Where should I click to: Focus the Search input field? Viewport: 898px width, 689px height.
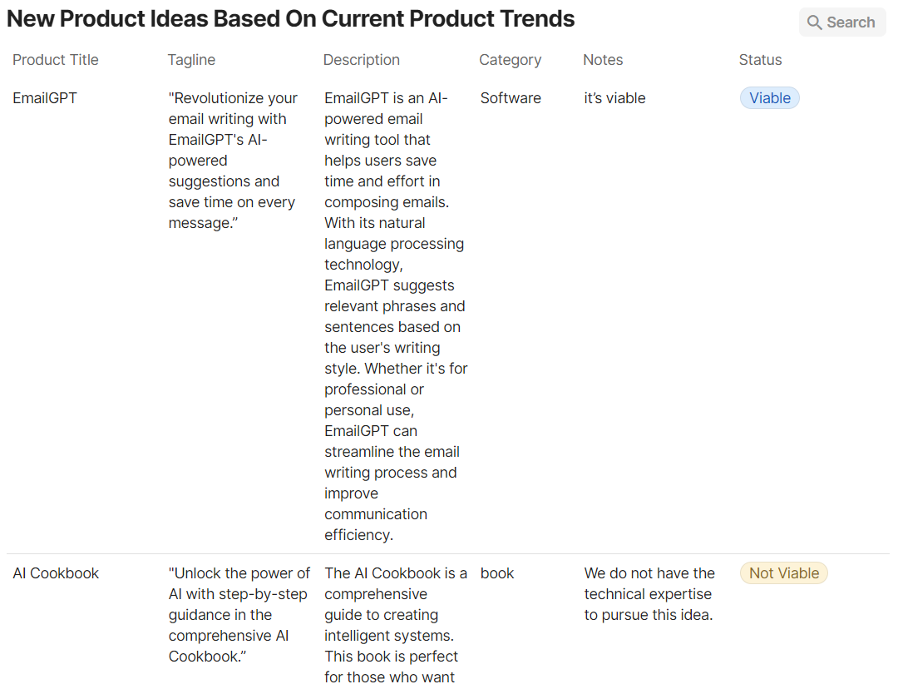point(851,22)
